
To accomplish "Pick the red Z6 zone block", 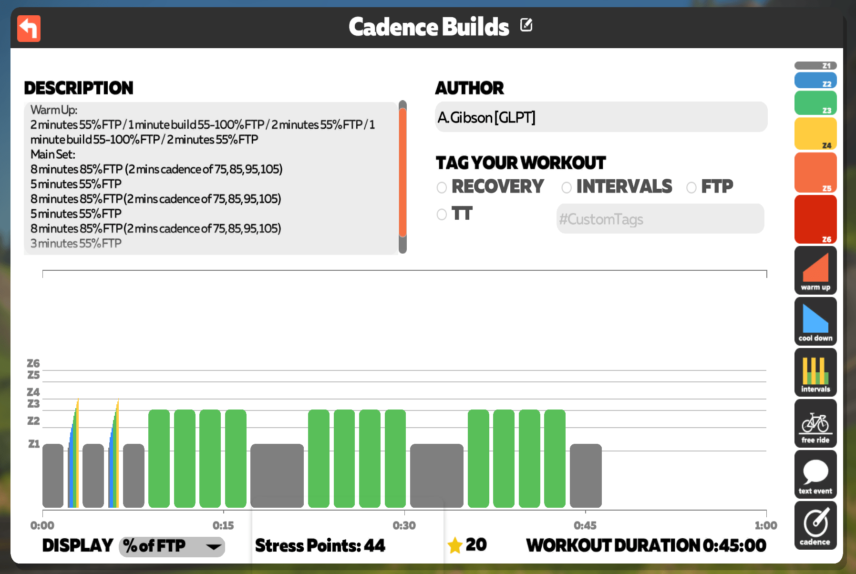I will click(815, 219).
